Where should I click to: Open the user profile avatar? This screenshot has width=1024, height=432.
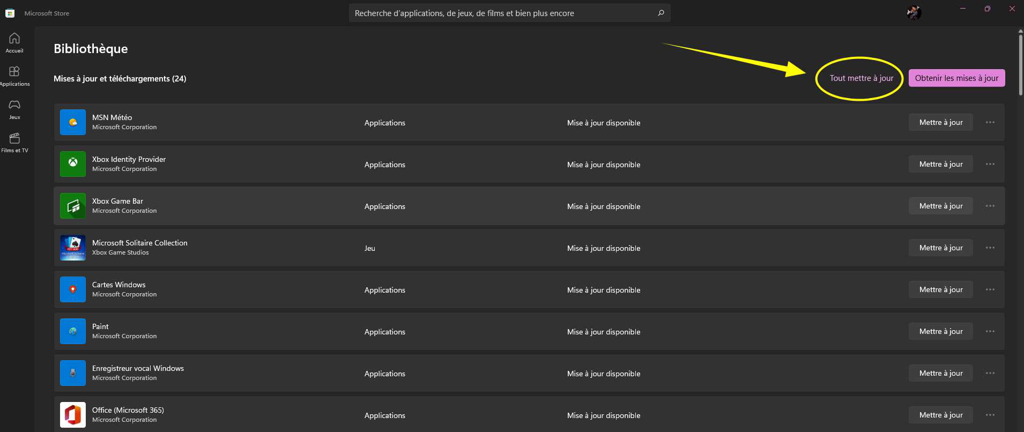(914, 13)
